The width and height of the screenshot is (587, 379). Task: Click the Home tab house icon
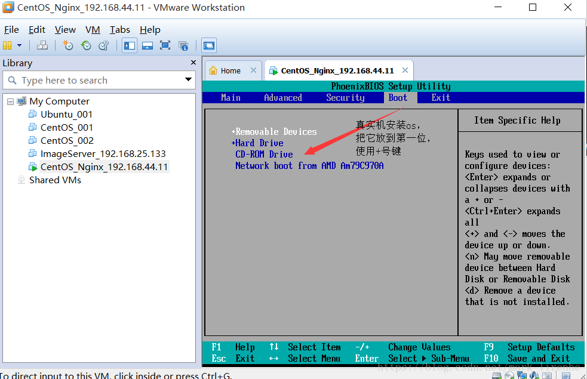click(213, 70)
